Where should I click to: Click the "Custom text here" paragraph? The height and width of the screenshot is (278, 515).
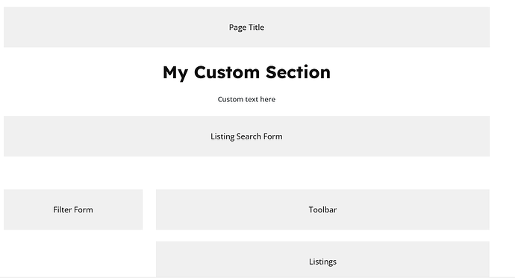point(246,99)
